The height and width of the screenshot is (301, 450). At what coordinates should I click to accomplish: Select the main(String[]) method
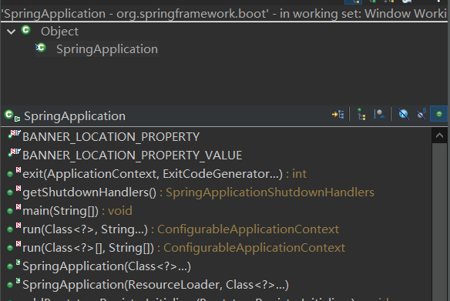pyautogui.click(x=77, y=211)
